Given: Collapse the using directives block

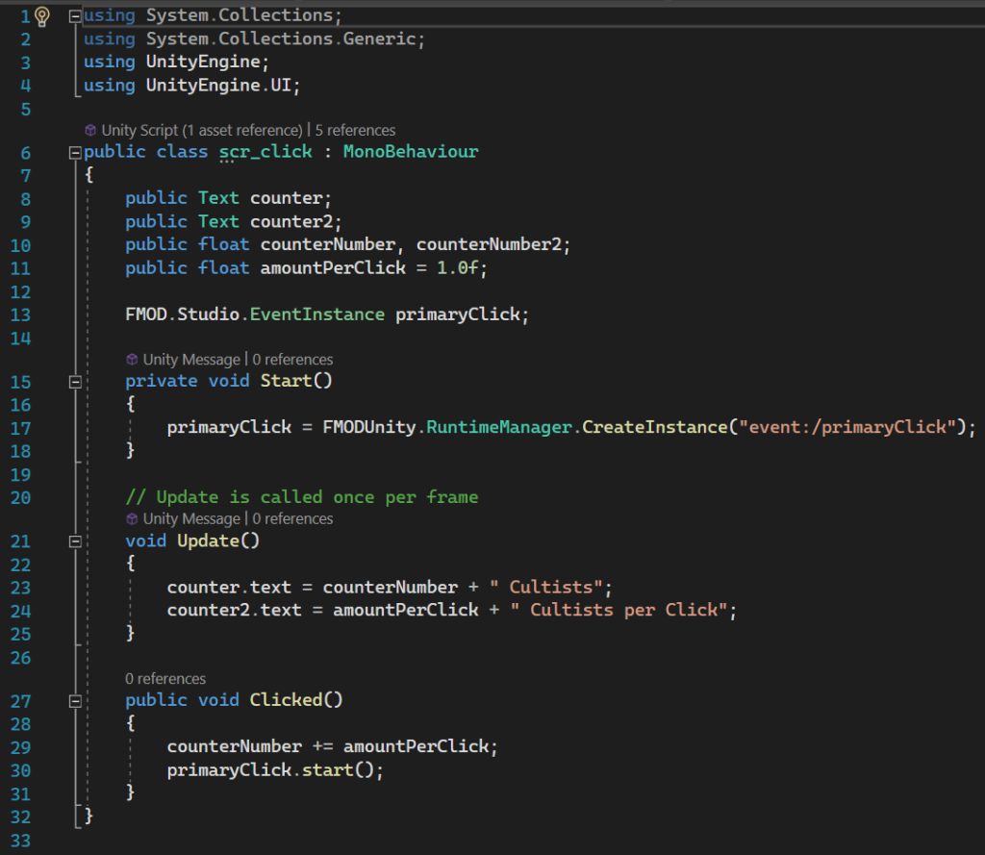Looking at the screenshot, I should coord(76,16).
